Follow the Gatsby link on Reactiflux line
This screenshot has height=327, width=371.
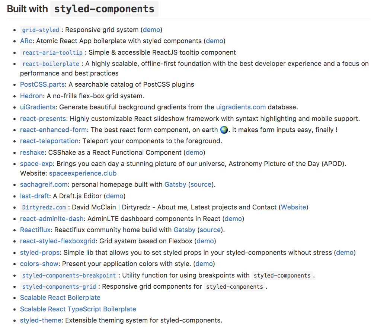(185, 230)
